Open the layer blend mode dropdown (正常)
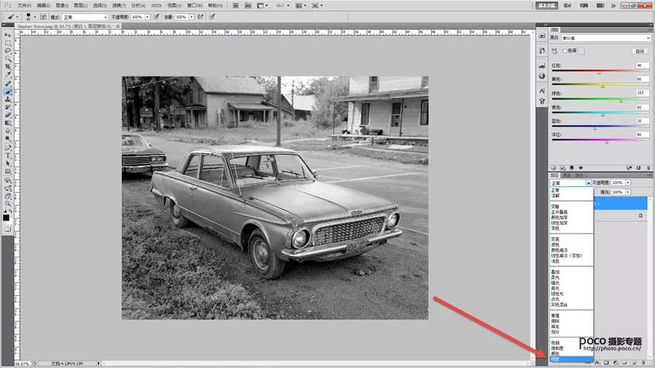 [x=571, y=183]
